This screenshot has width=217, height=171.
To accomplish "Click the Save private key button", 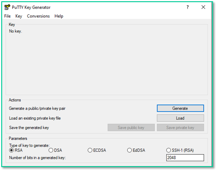I will point(180,128).
